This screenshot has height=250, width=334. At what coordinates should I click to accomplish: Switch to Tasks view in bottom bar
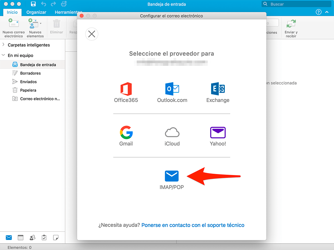[x=44, y=237]
